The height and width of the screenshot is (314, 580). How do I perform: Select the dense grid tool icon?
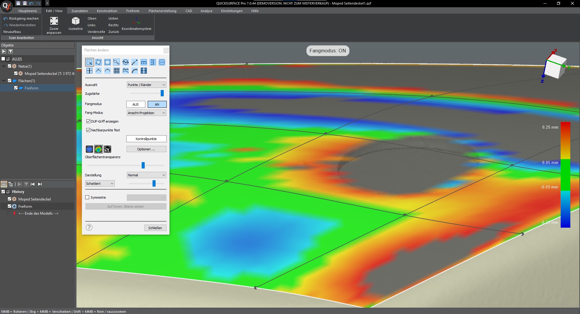[x=117, y=71]
